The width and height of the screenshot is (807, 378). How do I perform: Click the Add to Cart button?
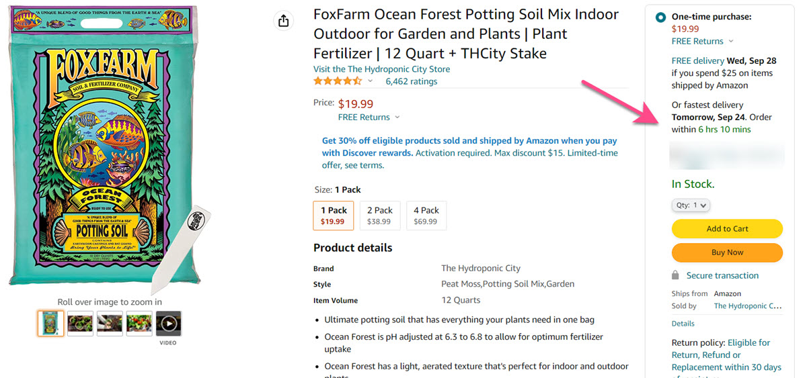point(727,229)
